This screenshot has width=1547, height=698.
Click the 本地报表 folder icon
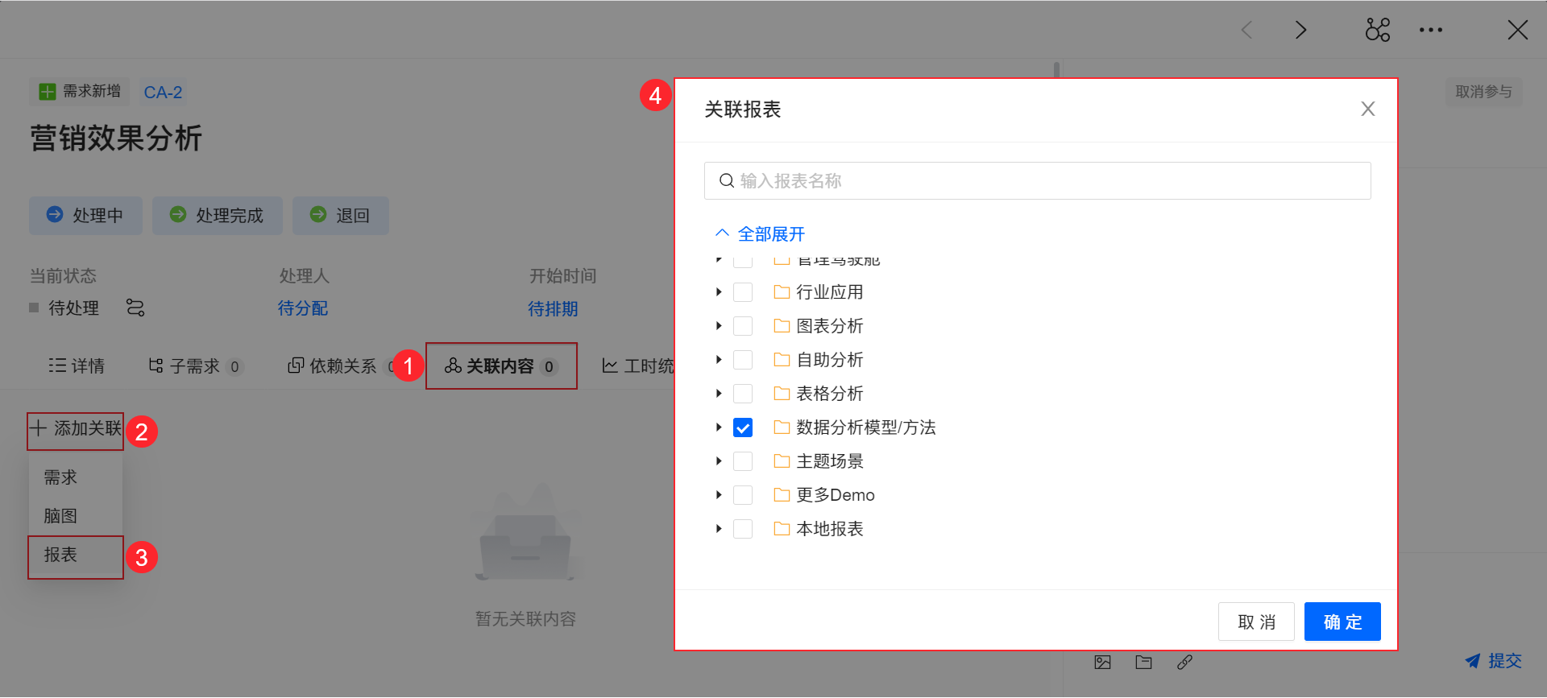point(782,529)
